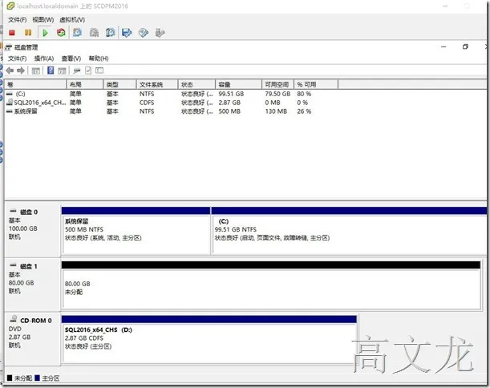Open the VMware 文件(F) menu

pos(17,20)
